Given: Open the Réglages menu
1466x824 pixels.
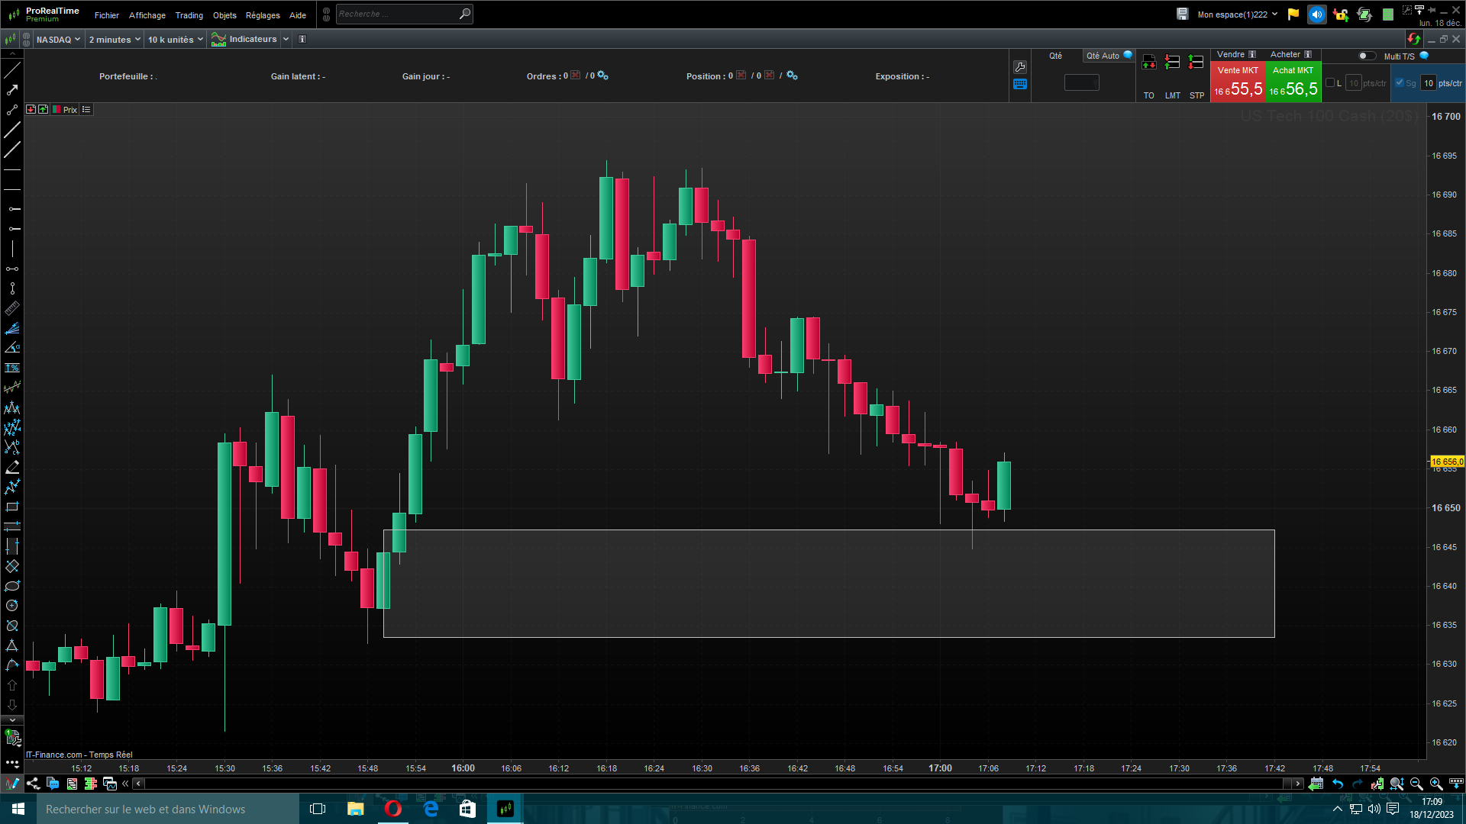Looking at the screenshot, I should (263, 15).
